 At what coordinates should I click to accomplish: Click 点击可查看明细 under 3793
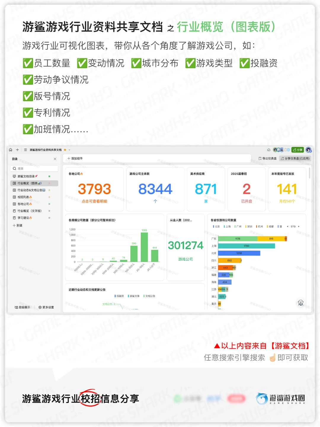pyautogui.click(x=95, y=200)
